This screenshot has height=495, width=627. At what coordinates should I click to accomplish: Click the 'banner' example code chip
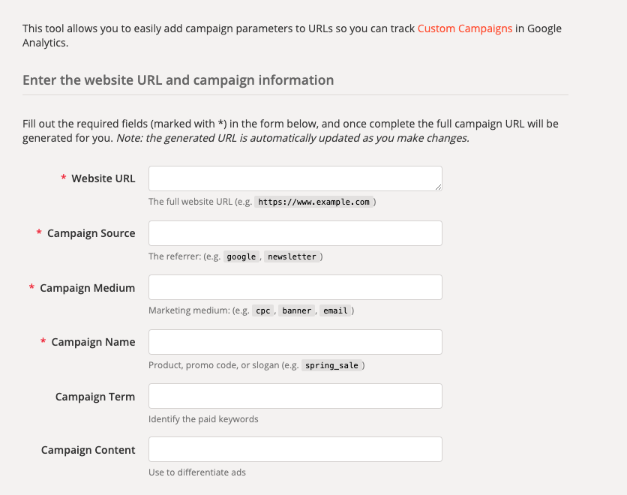coord(297,310)
